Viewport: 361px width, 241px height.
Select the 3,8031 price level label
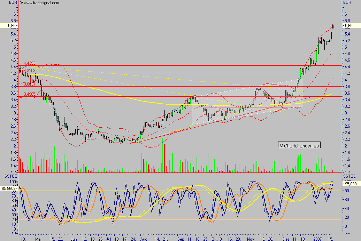point(29,84)
